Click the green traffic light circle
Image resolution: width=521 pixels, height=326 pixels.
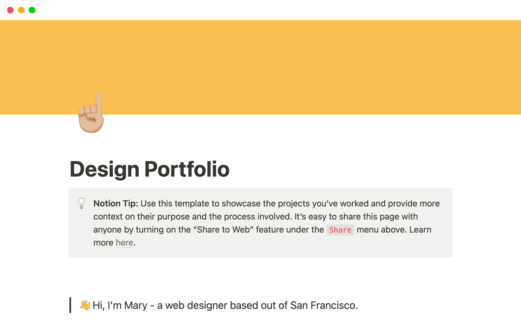click(32, 10)
